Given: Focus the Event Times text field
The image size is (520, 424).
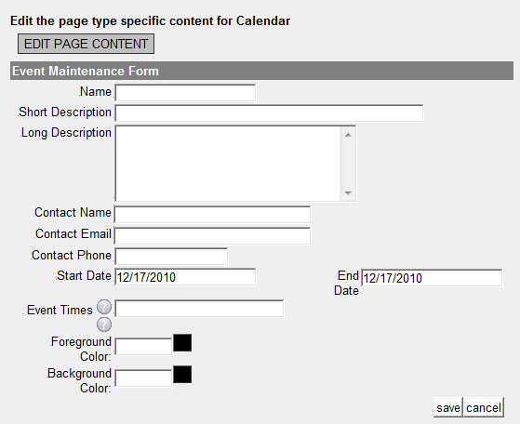Looking at the screenshot, I should pos(199,309).
